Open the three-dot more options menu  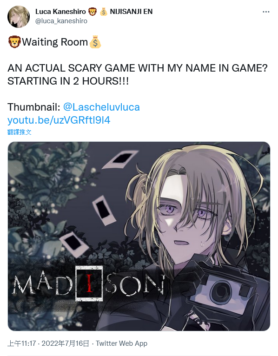(266, 12)
